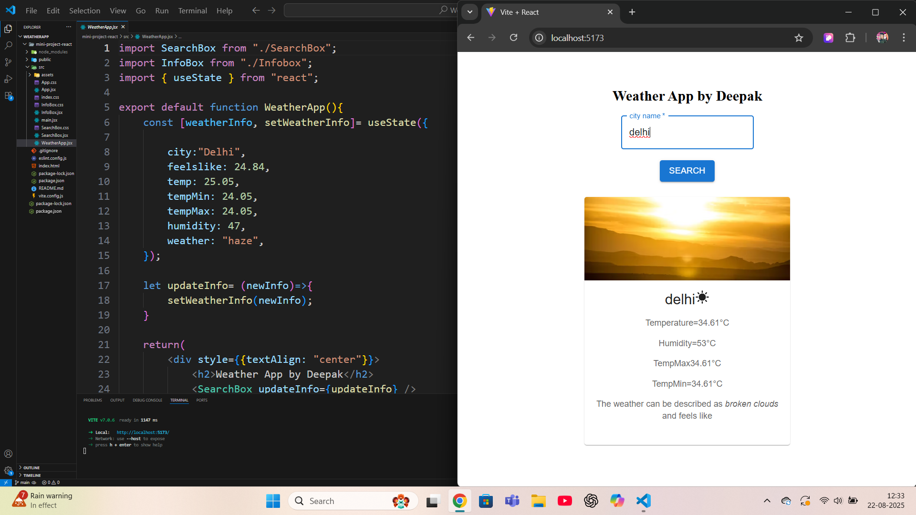This screenshot has height=515, width=916.
Task: Open Google Chrome from the taskbar
Action: [x=459, y=501]
